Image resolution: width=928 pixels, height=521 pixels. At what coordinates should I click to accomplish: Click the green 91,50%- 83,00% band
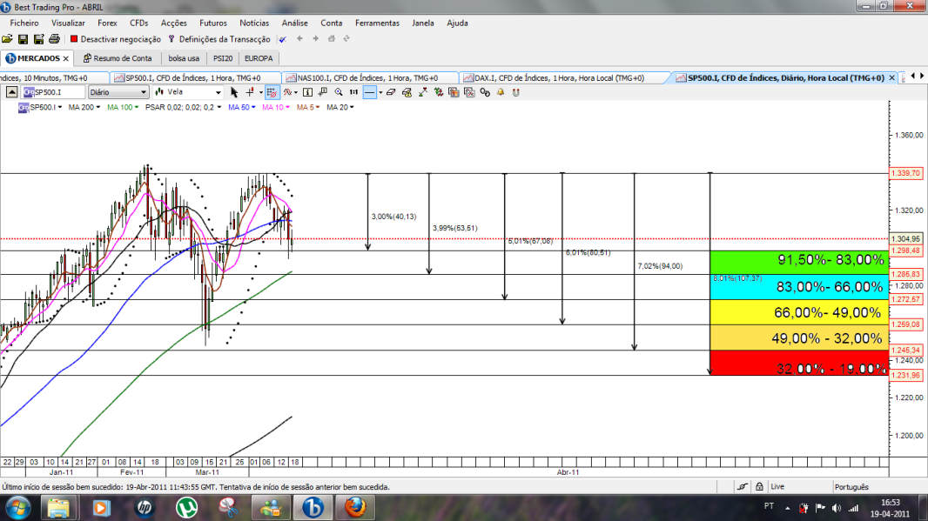tap(799, 262)
